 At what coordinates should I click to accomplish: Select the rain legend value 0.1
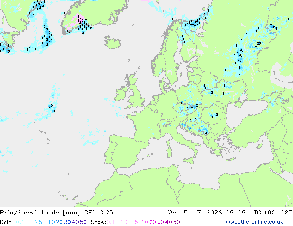coord(20,222)
